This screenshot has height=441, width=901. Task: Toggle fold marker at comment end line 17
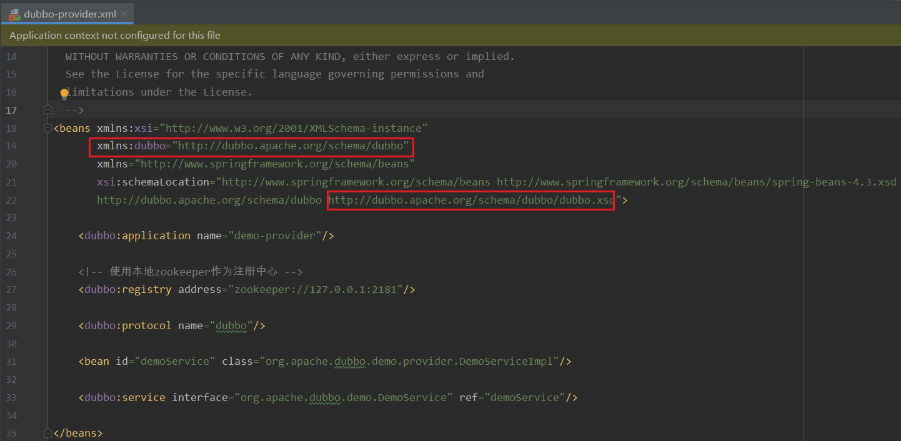point(47,110)
